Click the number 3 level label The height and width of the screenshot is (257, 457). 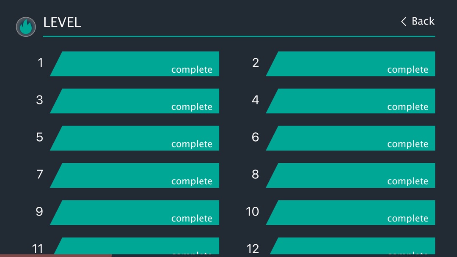point(39,100)
